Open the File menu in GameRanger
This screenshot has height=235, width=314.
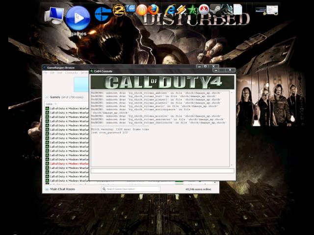click(46, 73)
